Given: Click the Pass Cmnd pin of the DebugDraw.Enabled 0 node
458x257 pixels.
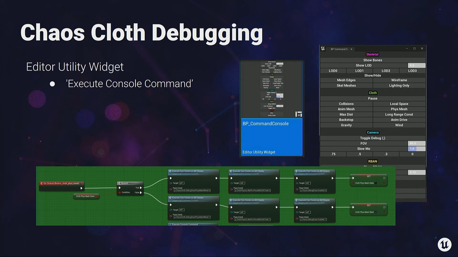Looking at the screenshot, I should (297, 189).
